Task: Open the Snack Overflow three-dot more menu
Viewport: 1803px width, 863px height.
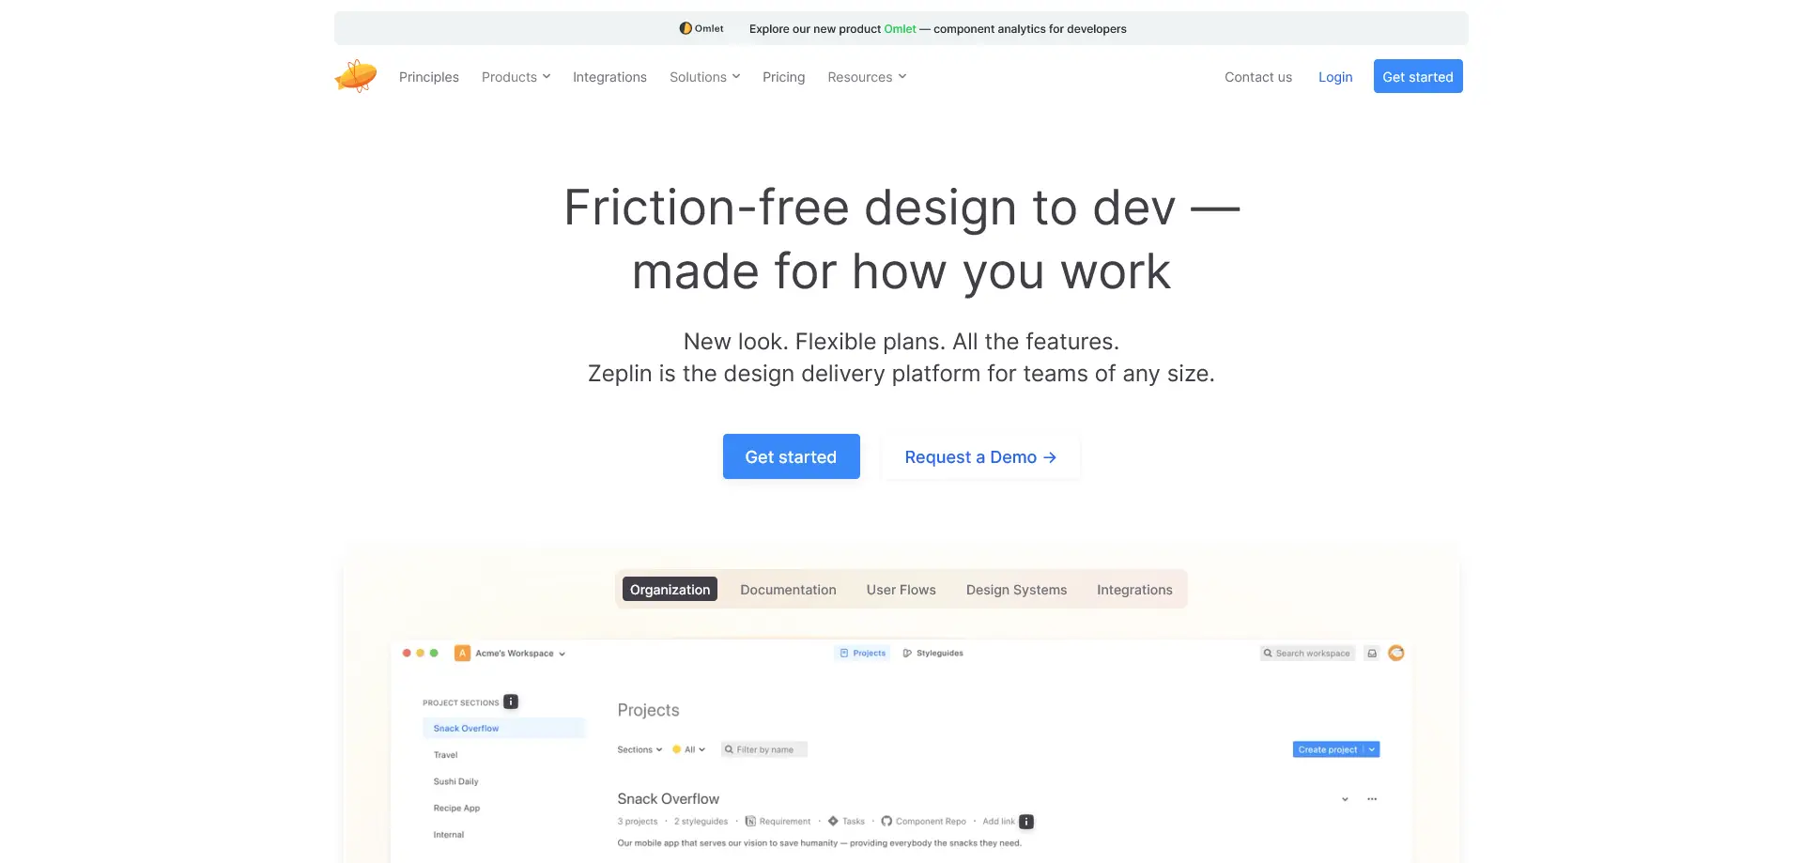Action: click(x=1372, y=799)
